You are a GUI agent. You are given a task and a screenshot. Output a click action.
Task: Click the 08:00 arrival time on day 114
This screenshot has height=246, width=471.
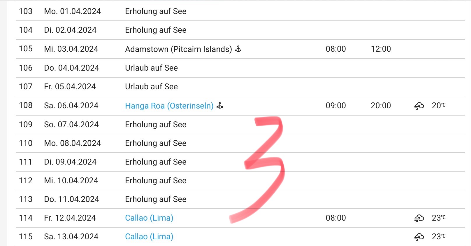click(336, 218)
